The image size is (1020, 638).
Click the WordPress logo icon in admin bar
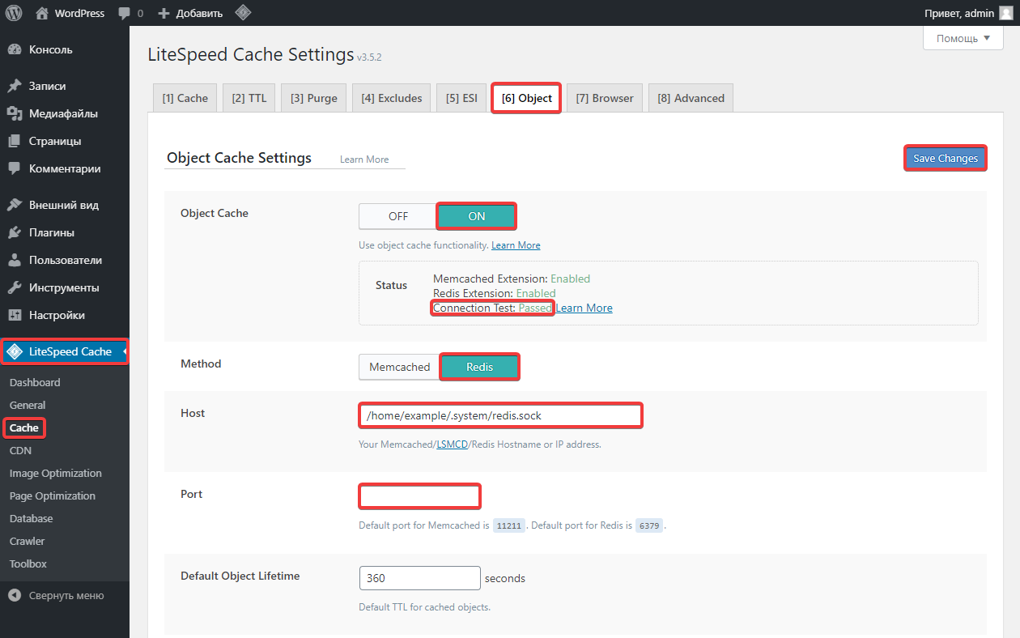coord(14,13)
